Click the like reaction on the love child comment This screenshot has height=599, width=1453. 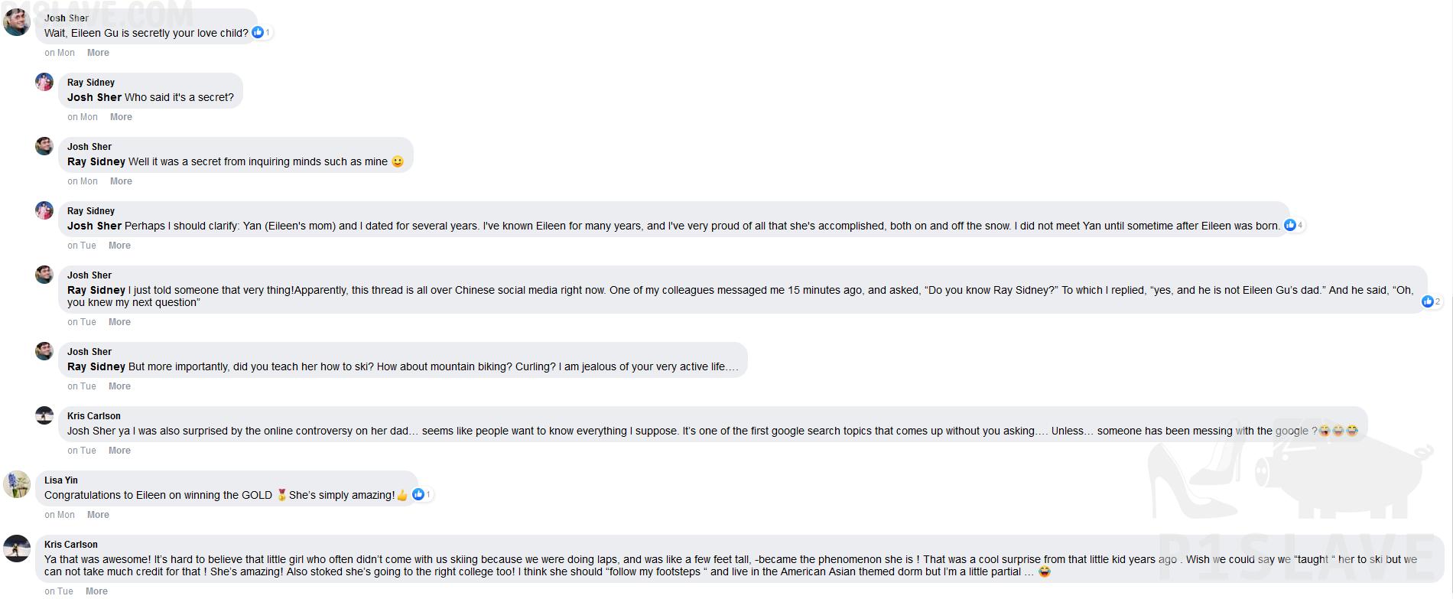pos(262,32)
